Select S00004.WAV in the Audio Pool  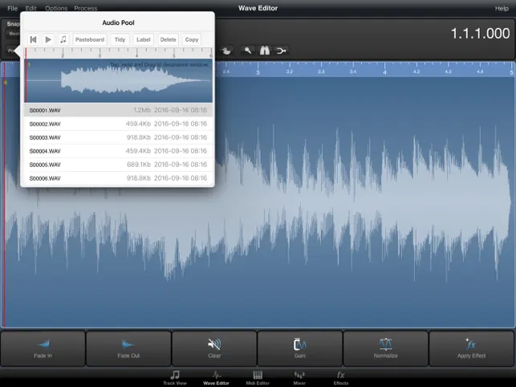118,151
